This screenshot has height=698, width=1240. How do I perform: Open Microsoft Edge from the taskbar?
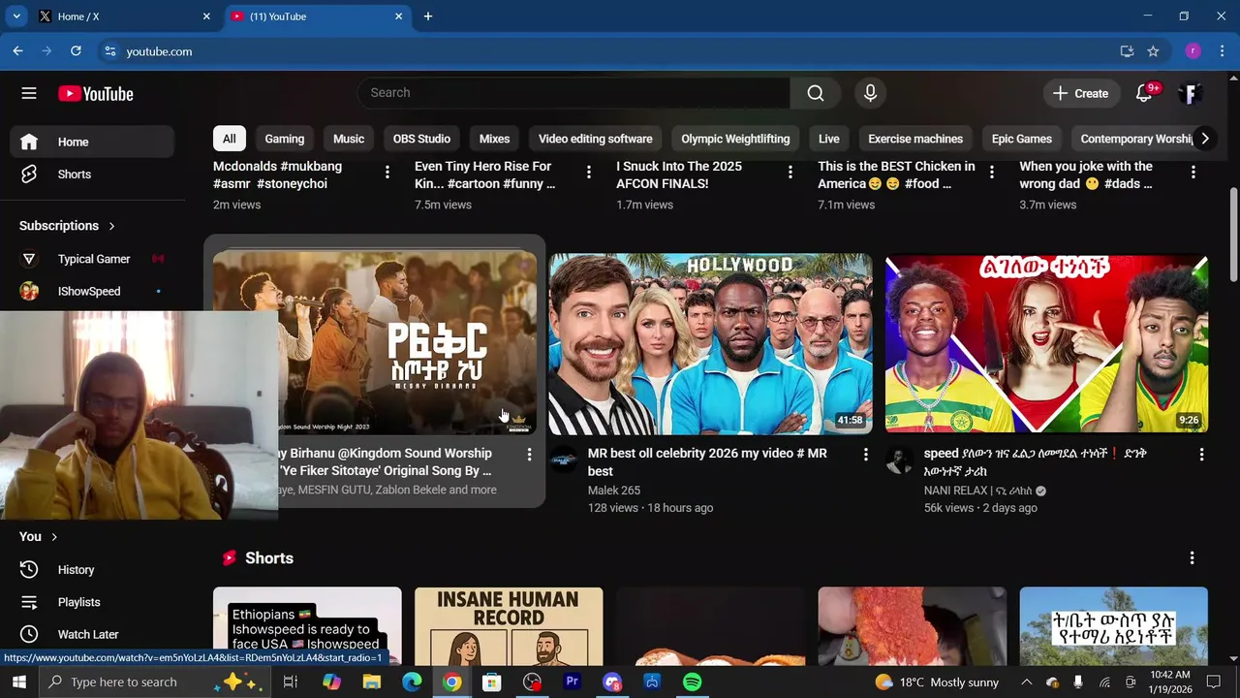click(412, 682)
